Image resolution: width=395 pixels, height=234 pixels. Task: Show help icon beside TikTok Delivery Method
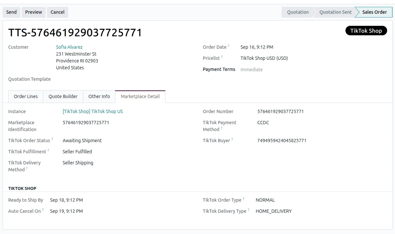[x=27, y=168]
